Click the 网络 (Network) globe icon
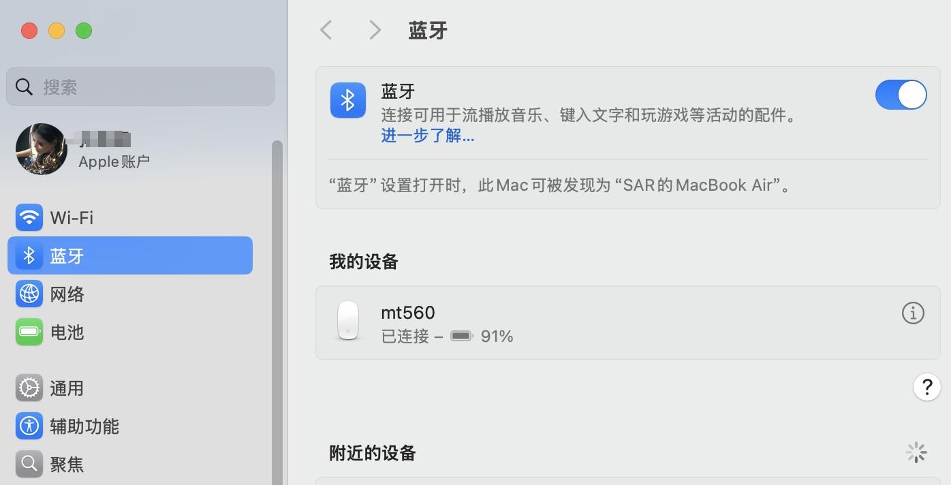Image resolution: width=951 pixels, height=485 pixels. [x=29, y=294]
